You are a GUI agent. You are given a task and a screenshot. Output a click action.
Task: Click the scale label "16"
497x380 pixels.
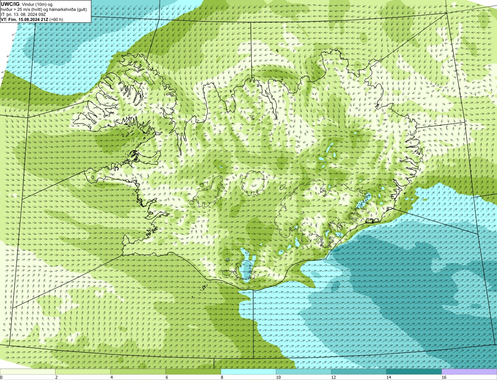[x=444, y=377]
